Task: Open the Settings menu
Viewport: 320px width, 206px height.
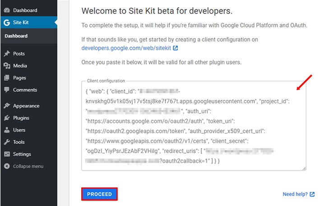Action: pos(29,154)
